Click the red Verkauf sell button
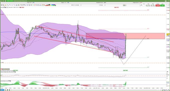This screenshot has height=91, width=170. click(x=158, y=5)
